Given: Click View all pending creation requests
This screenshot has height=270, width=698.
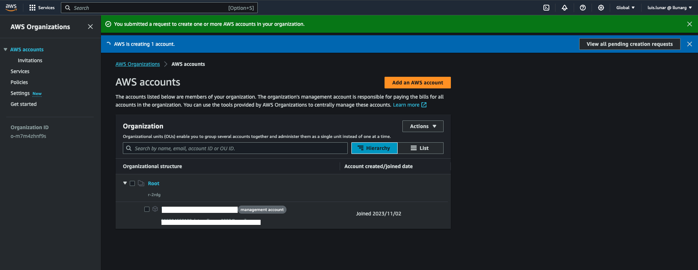Looking at the screenshot, I should pyautogui.click(x=629, y=44).
